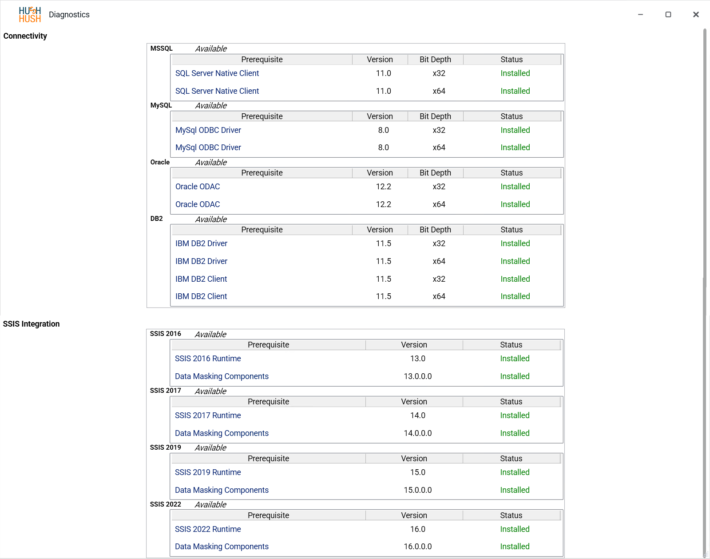Open Data Masking Components 13.0.0.0 link
Screen dimensions: 710x559
222,376
